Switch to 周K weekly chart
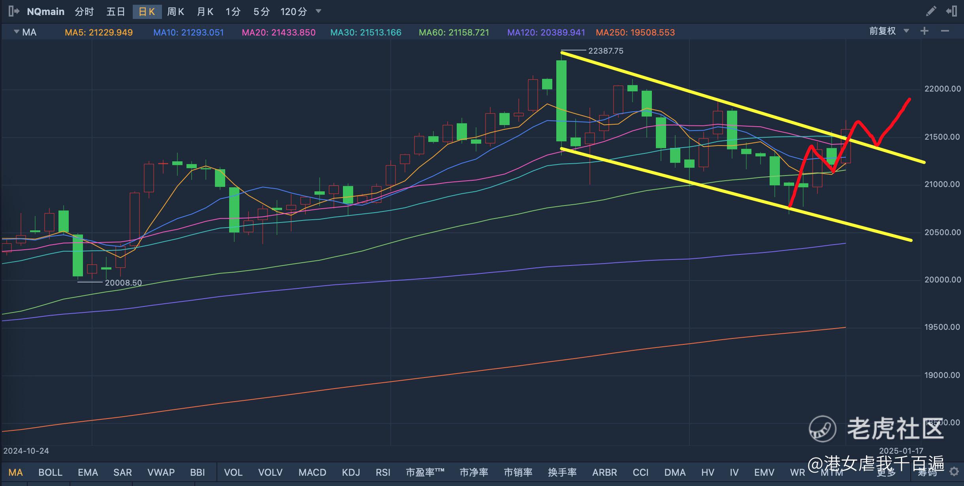 (x=175, y=12)
